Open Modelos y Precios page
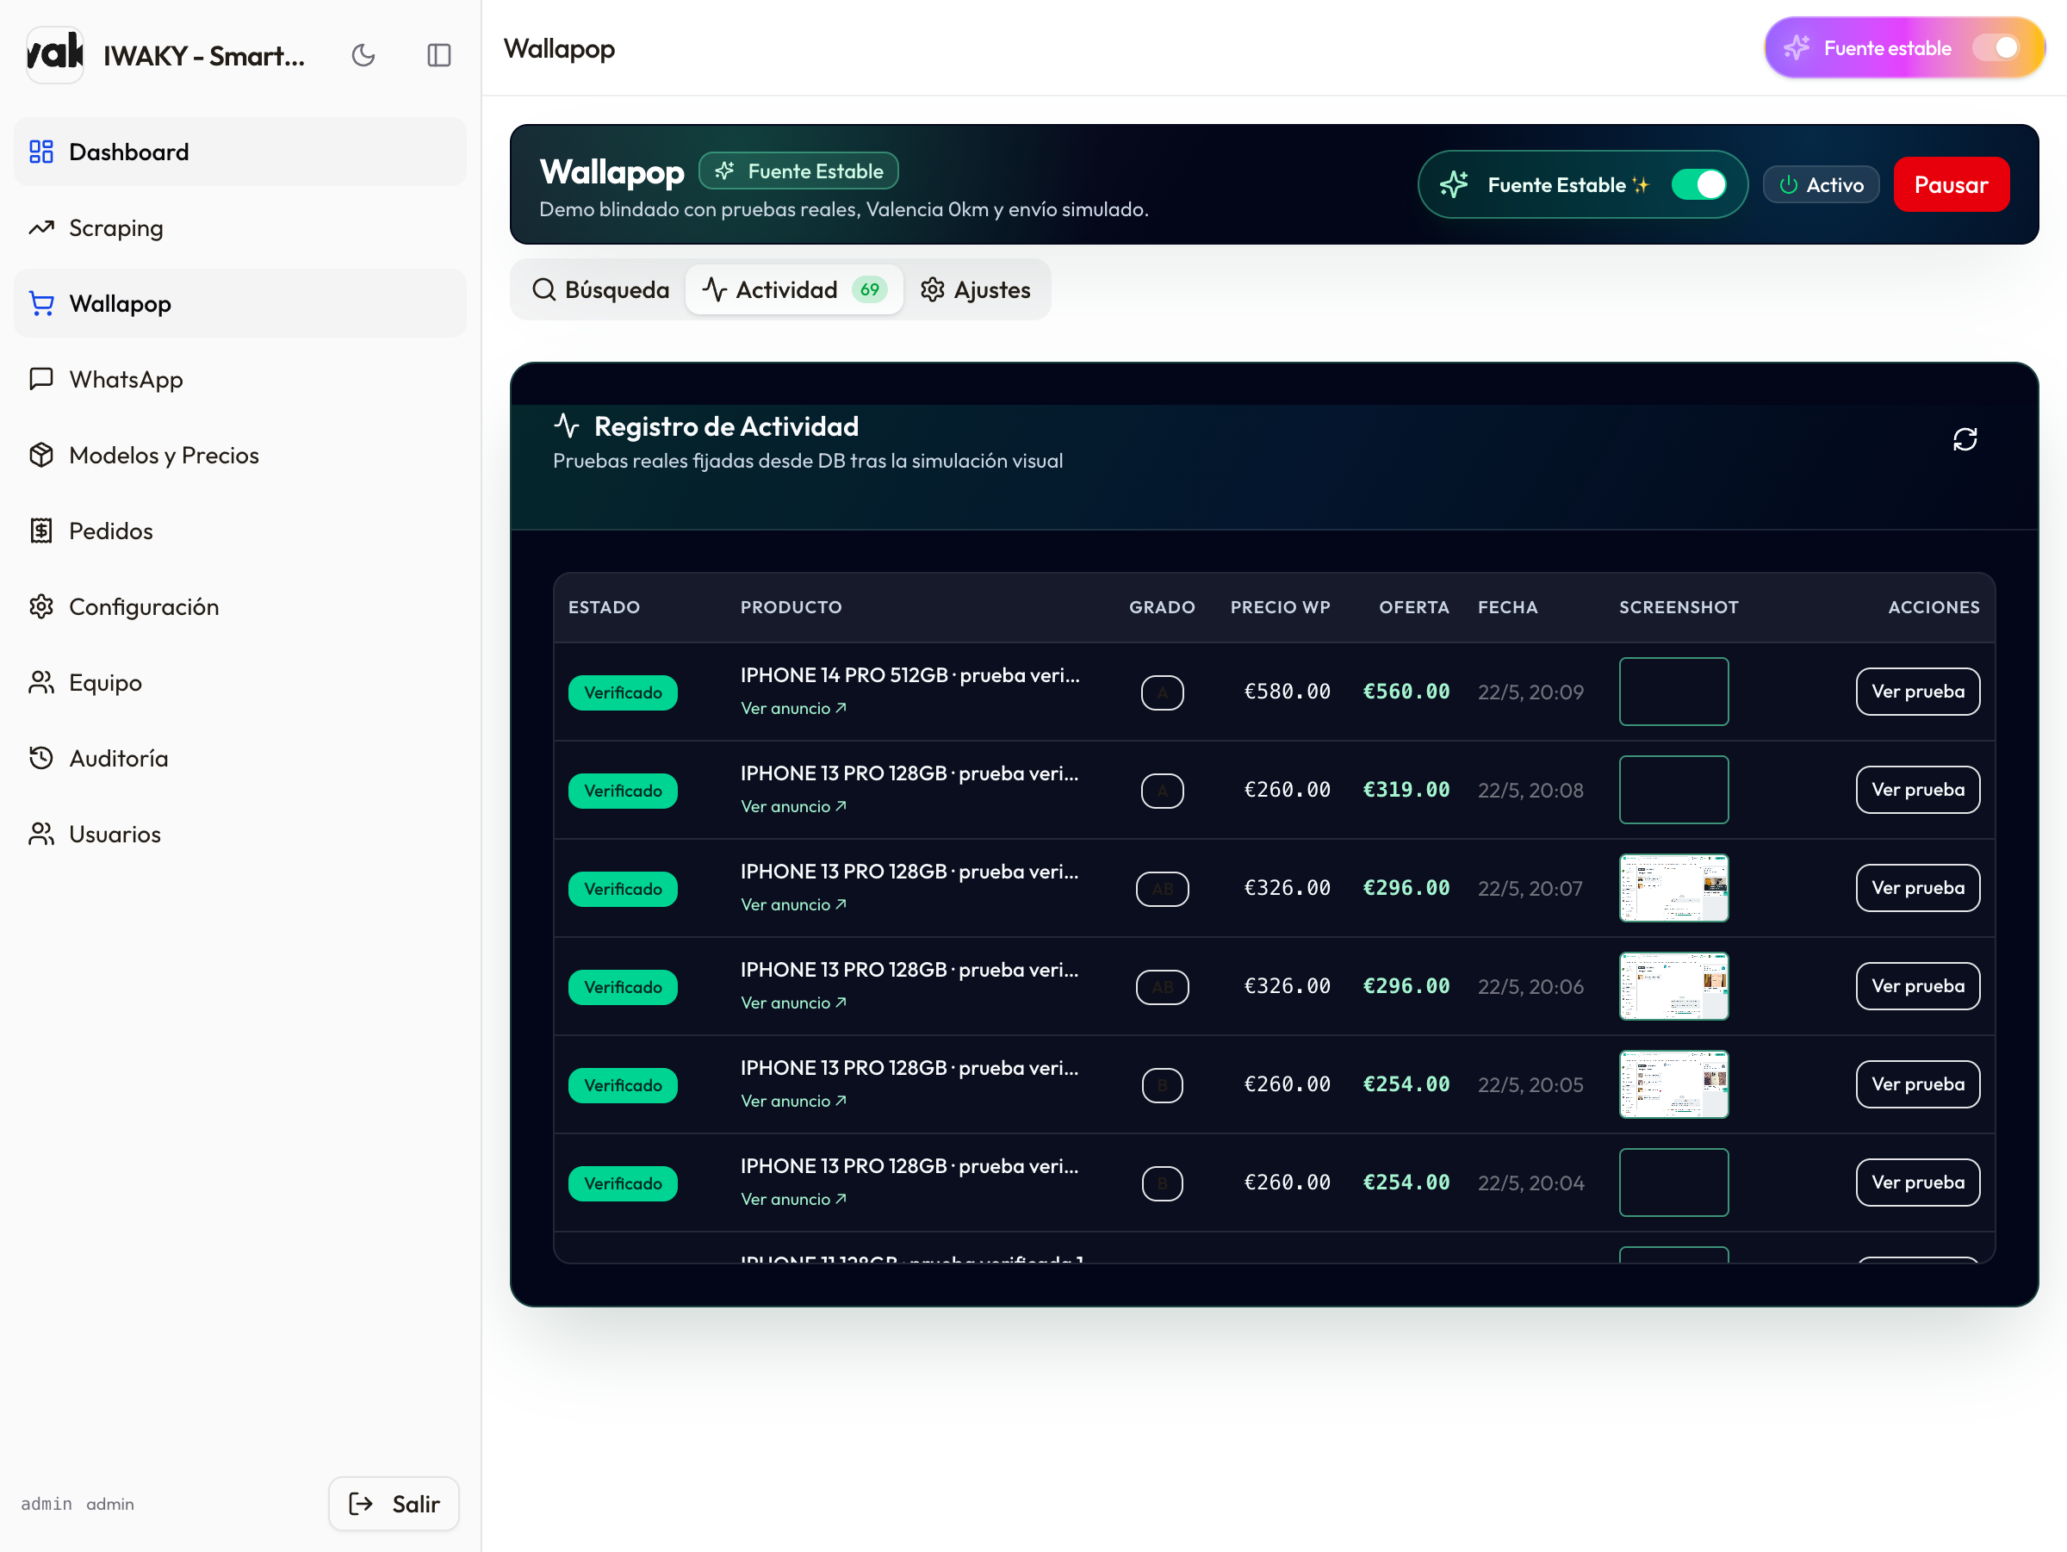 [x=240, y=454]
